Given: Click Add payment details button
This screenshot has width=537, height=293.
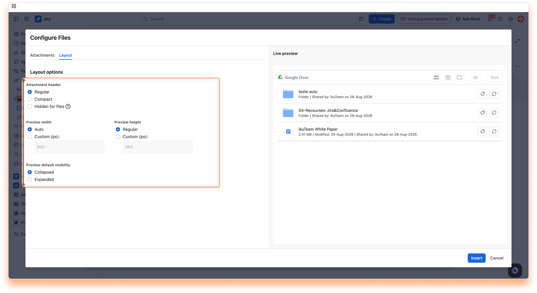Looking at the screenshot, I should click(424, 19).
